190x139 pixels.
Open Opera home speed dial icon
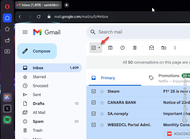(7, 18)
